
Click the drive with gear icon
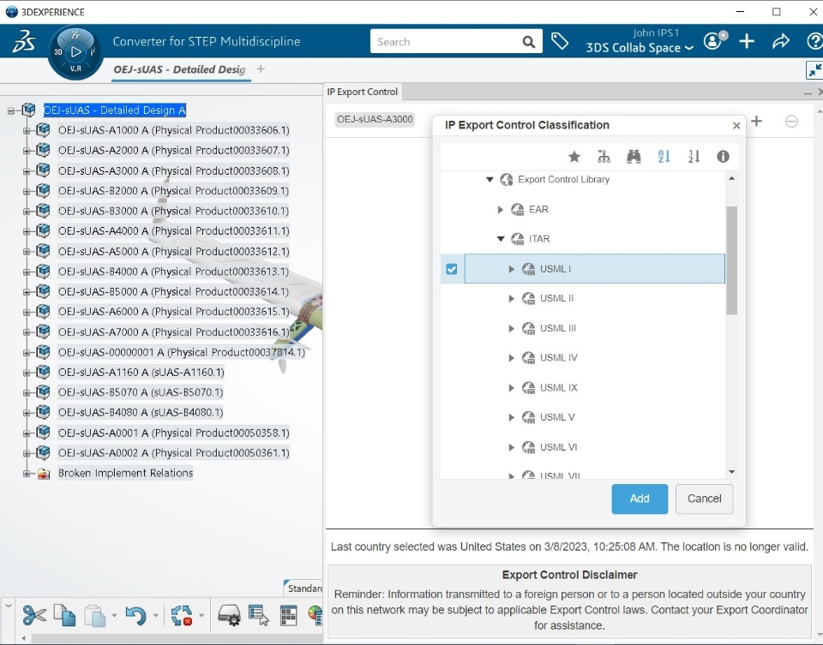click(230, 615)
